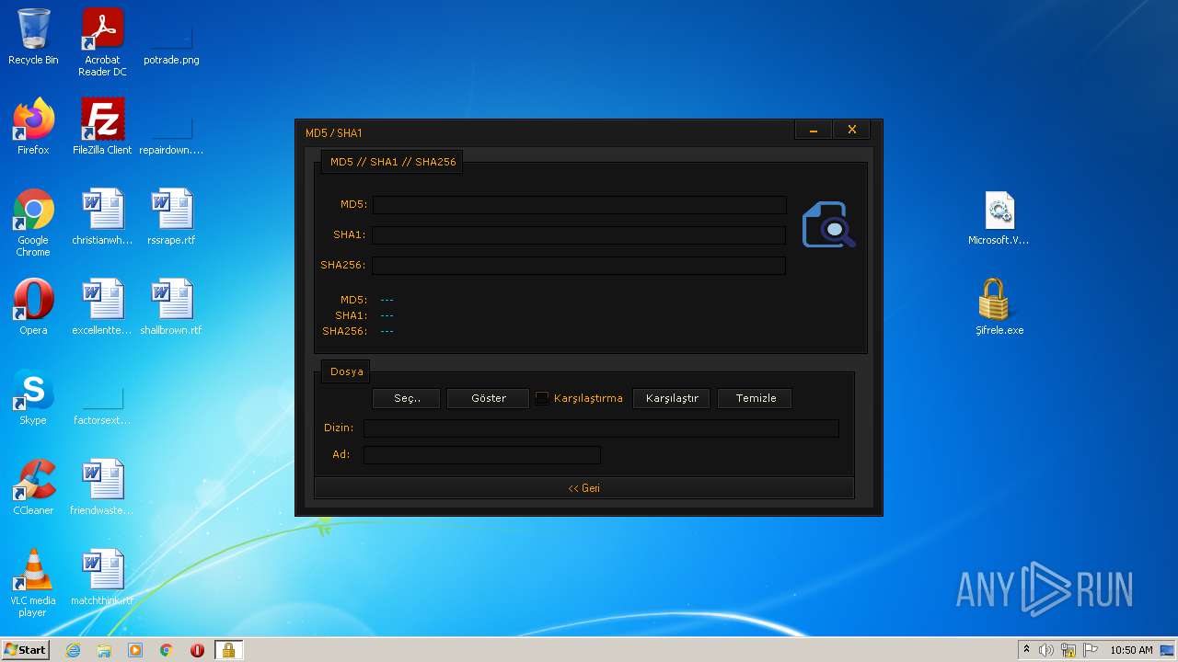Select the padlock app taskbar button
The width and height of the screenshot is (1178, 662).
tap(228, 650)
